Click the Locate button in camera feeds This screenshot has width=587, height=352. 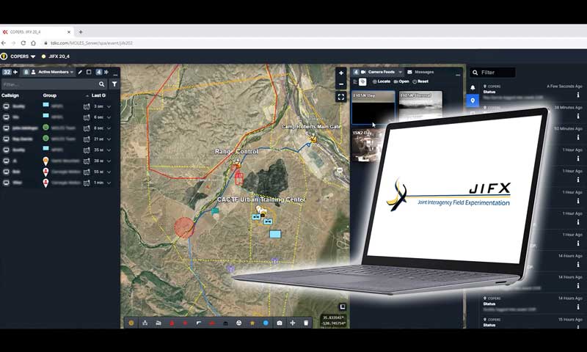[x=382, y=81]
